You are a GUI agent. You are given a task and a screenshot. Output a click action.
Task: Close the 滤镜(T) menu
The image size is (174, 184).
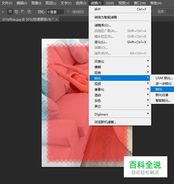[96, 3]
